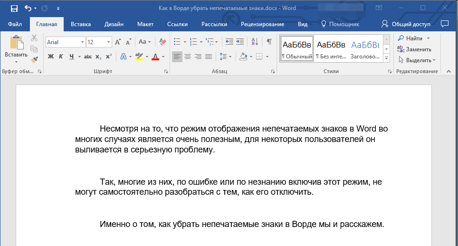Click the Format Painter brush icon

pos(34,60)
